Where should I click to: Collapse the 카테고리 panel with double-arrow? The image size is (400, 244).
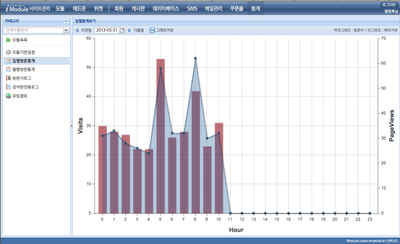(x=66, y=20)
